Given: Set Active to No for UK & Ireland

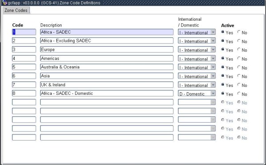Looking at the screenshot, I should 239,84.
